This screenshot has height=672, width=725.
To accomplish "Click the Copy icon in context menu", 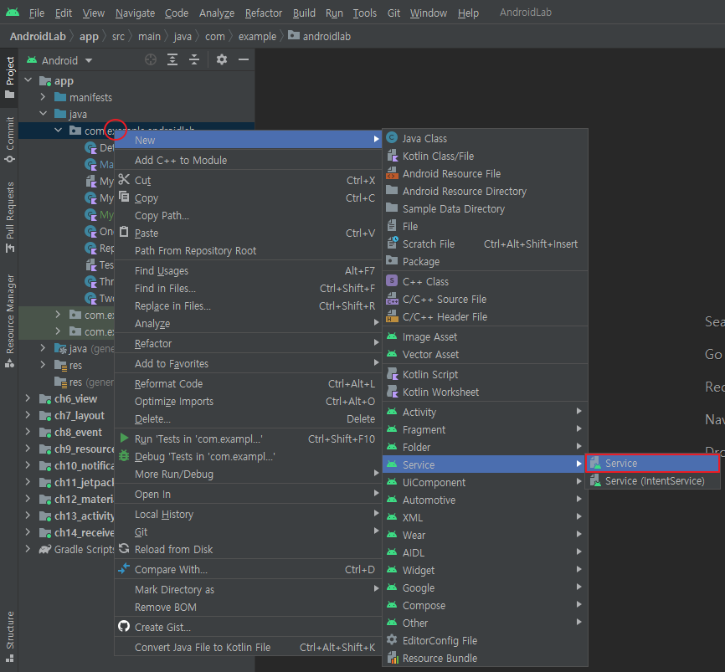I will (x=124, y=197).
